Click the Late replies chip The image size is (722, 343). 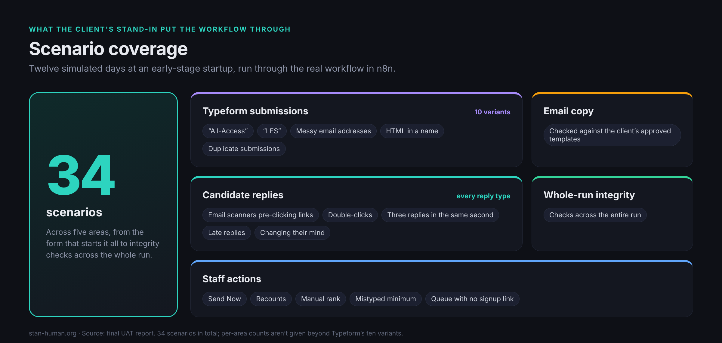coord(227,233)
